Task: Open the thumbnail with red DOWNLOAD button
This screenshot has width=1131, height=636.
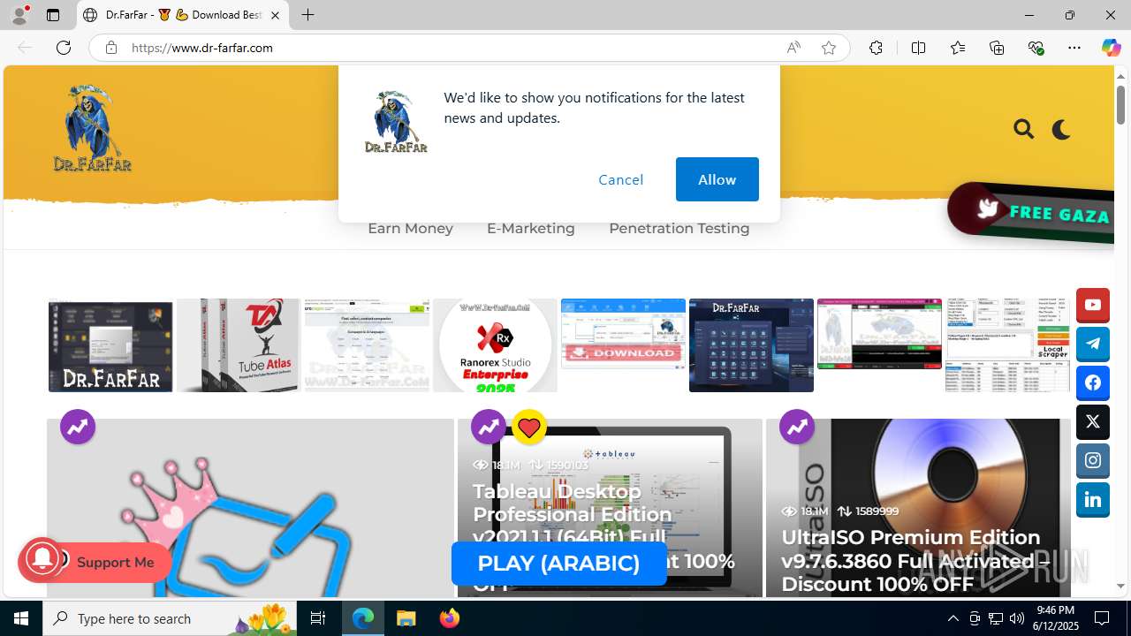Action: (623, 333)
